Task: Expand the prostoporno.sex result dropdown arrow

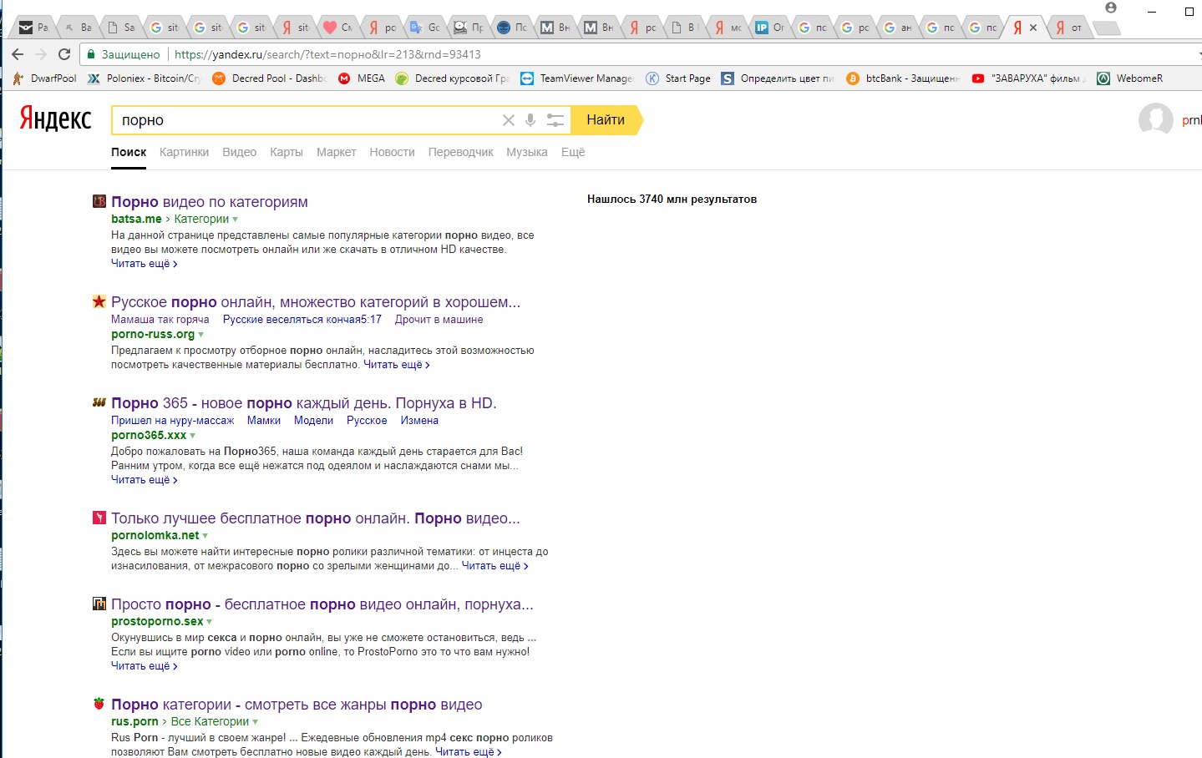Action: point(210,622)
